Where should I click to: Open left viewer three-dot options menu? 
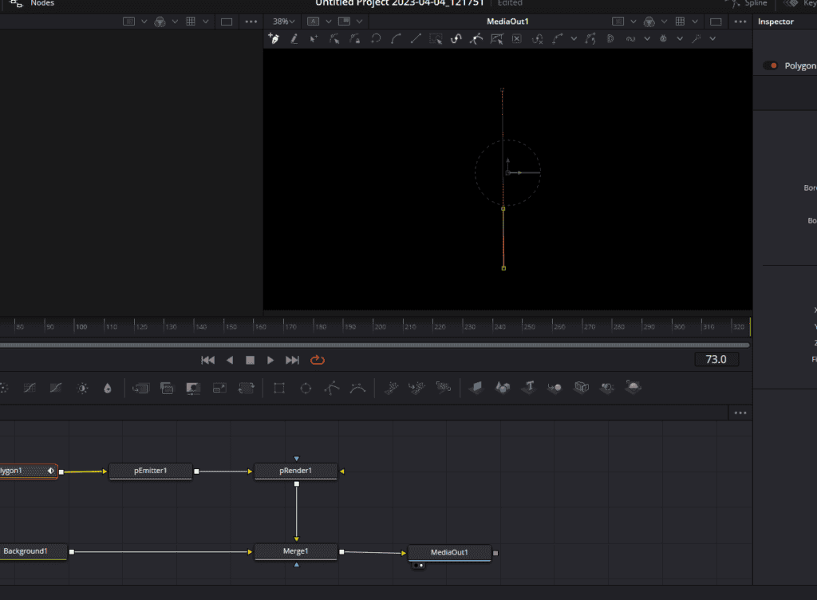coord(251,22)
